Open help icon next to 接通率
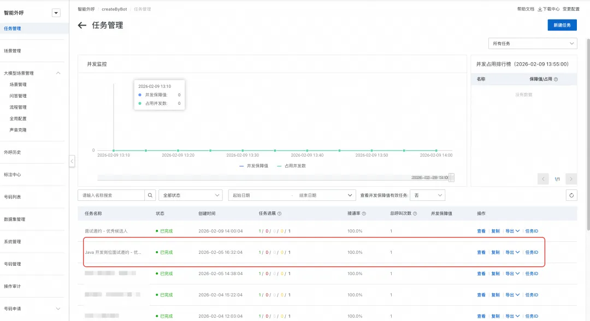590x321 pixels. (x=364, y=213)
